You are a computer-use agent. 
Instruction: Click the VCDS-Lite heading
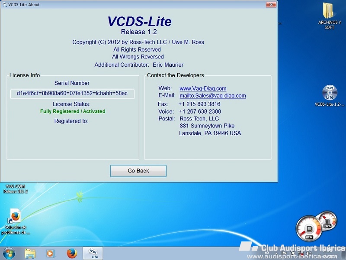point(139,21)
